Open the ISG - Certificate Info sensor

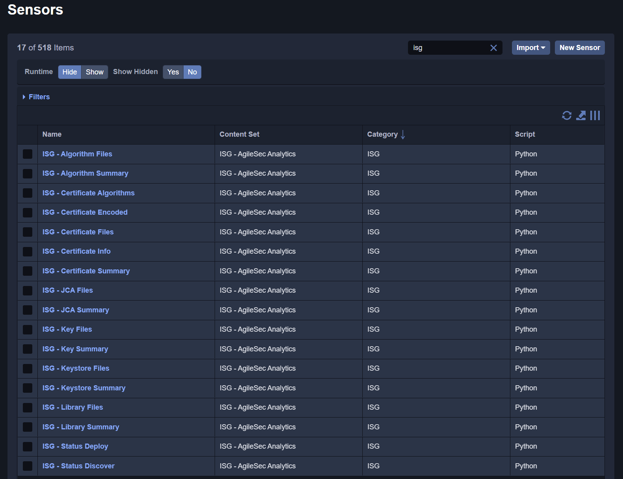click(76, 251)
